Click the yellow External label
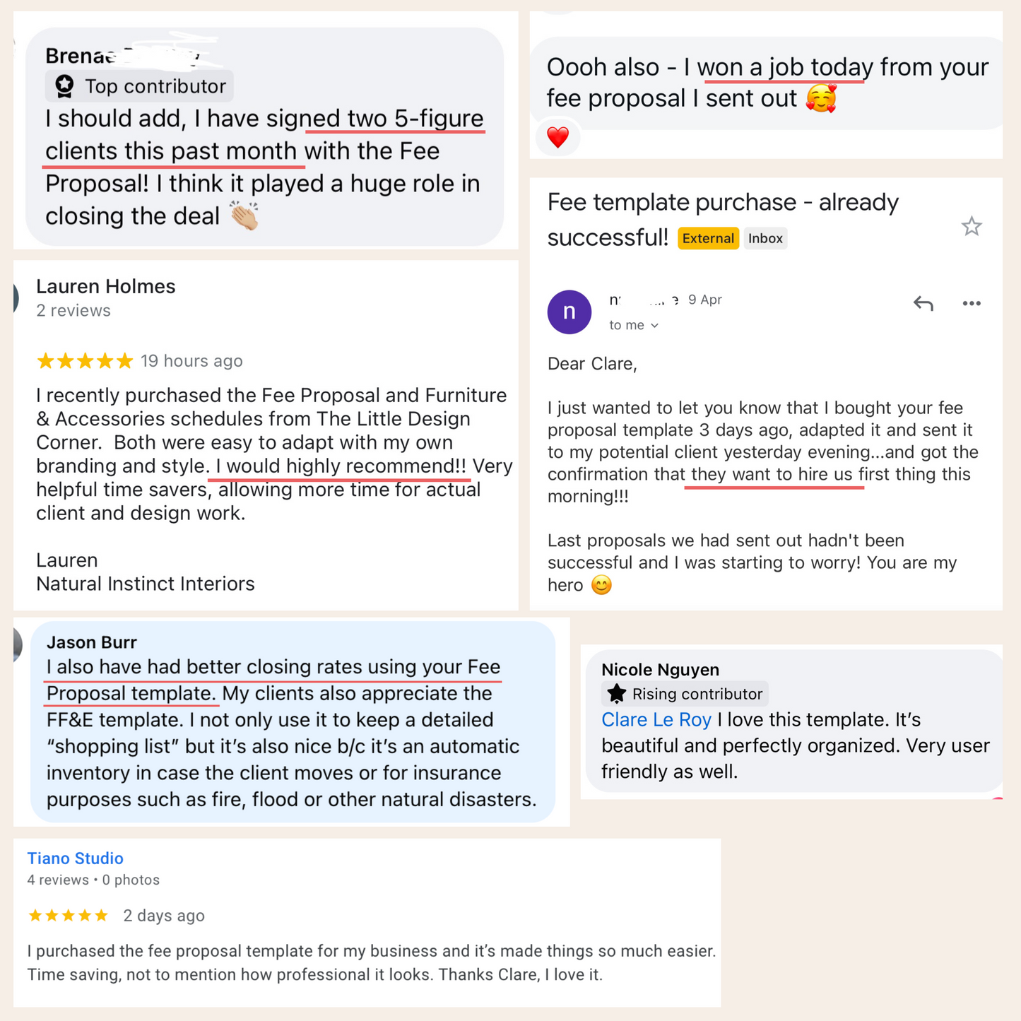 (708, 239)
